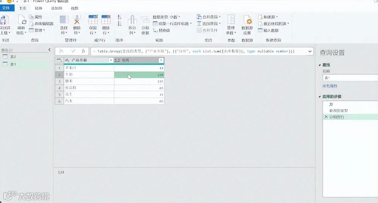378x203 pixels.
Task: Open the Data Type dropdown
Action: click(x=166, y=17)
